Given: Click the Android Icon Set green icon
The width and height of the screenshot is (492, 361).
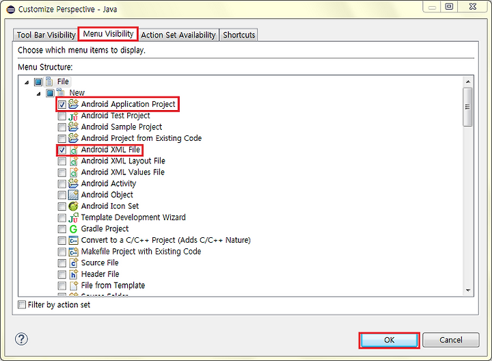Looking at the screenshot, I should (x=73, y=206).
